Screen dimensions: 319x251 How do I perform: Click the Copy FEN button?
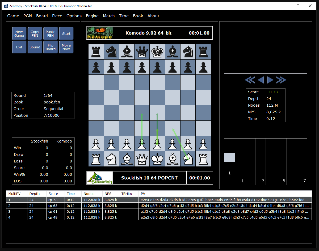(35, 34)
